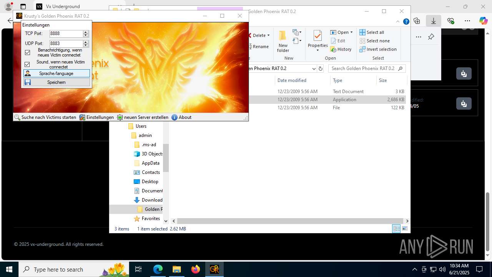
Task: Select Downloads in navigation tree
Action: (148, 200)
